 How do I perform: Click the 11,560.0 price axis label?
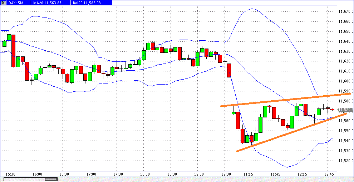[x=346, y=121]
